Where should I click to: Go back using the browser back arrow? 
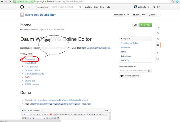coord(2,1)
